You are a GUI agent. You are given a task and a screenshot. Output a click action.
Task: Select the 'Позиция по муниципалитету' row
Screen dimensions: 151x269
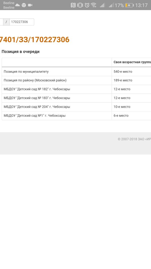coord(77,71)
